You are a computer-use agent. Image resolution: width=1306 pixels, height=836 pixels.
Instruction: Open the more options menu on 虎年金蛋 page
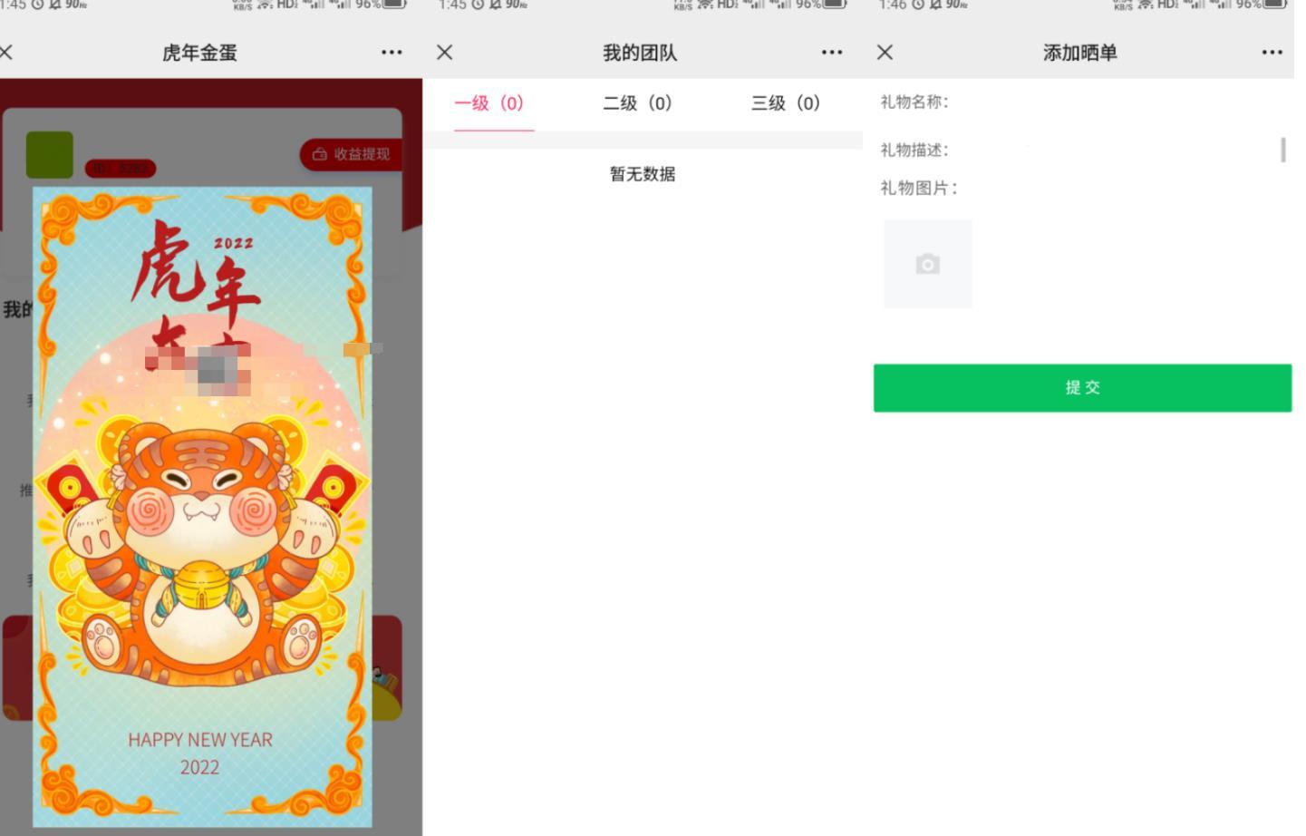[x=392, y=53]
